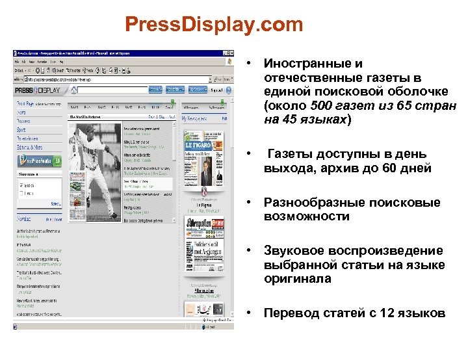Image resolution: width=468 pixels, height=351 pixels.
Task: Click the scroll down arrow of the headline list
Action: [x=174, y=220]
